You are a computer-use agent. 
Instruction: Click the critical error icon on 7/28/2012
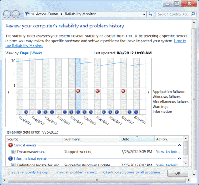tap(97, 91)
